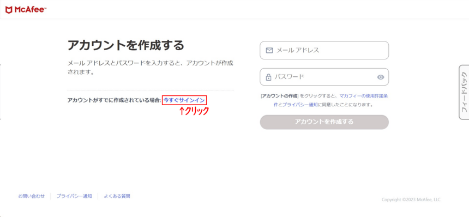Click the アカウントを作成する button
Image resolution: width=469 pixels, height=217 pixels.
(x=324, y=122)
